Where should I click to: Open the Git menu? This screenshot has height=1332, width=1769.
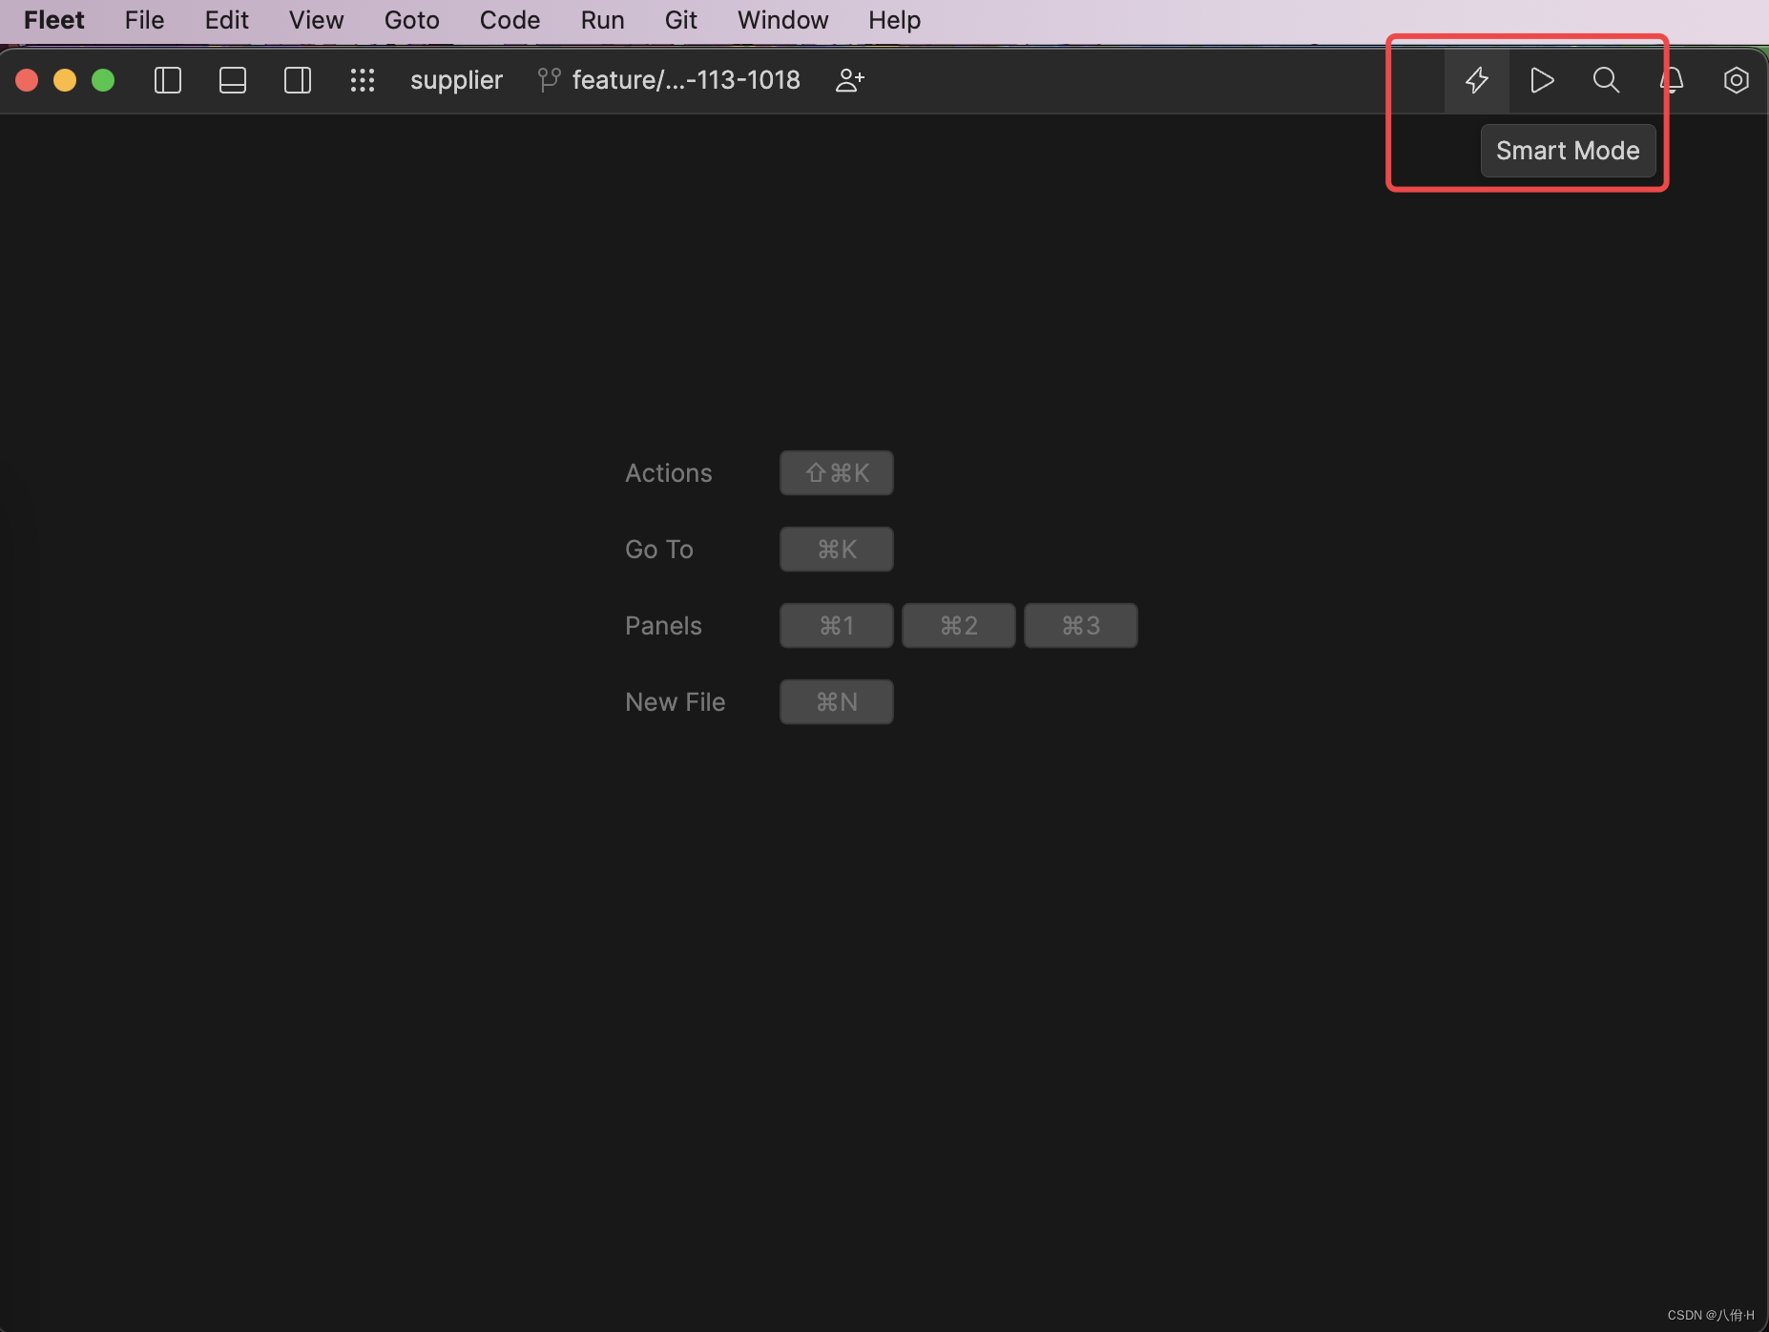coord(680,20)
